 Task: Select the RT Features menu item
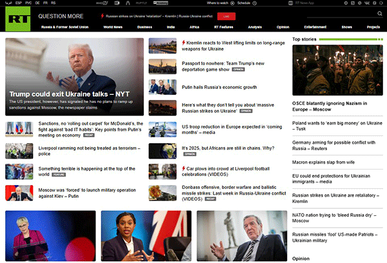pos(224,28)
